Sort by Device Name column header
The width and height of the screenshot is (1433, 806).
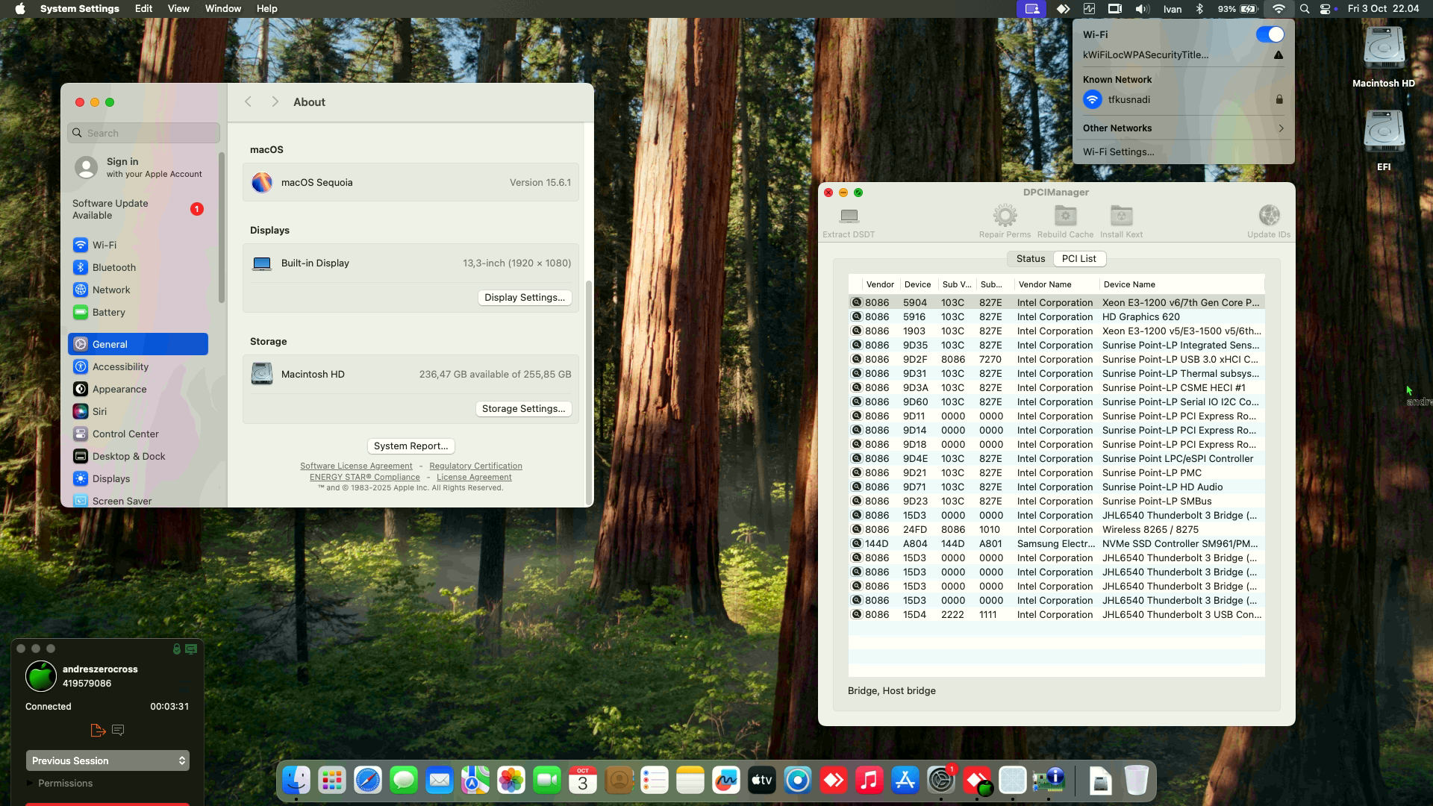point(1181,284)
